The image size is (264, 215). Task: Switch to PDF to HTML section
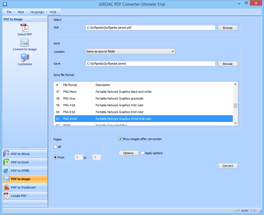25,171
